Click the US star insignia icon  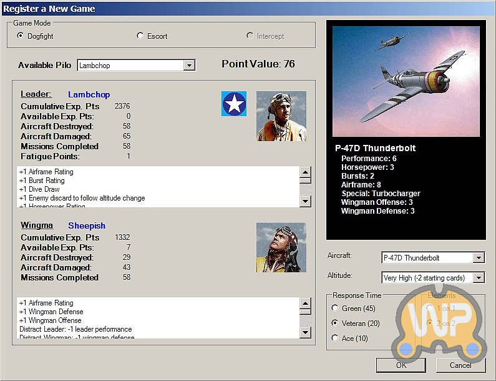click(234, 104)
